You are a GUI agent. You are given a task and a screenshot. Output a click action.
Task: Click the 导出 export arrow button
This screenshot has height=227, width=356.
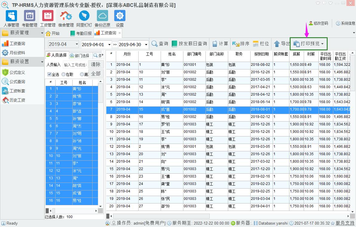(282, 44)
